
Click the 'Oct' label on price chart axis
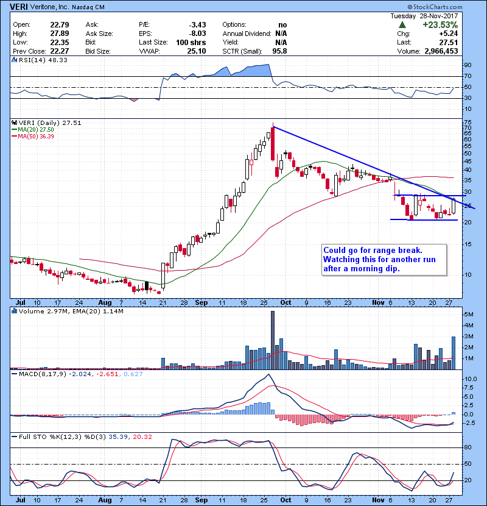tap(286, 303)
